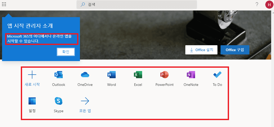The image size is (274, 127).
Task: Click the 앱 시작 관리자 소개 heading
Action: tap(30, 26)
